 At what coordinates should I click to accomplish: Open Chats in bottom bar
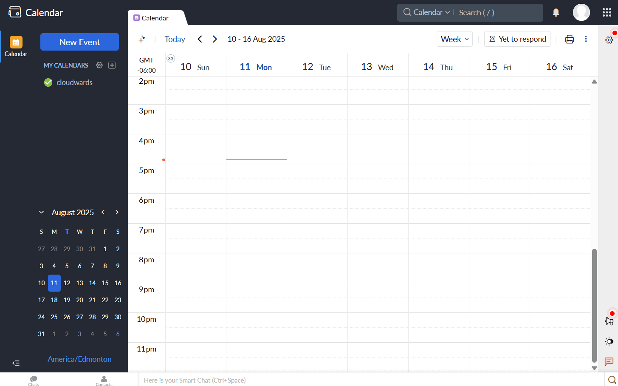[34, 380]
